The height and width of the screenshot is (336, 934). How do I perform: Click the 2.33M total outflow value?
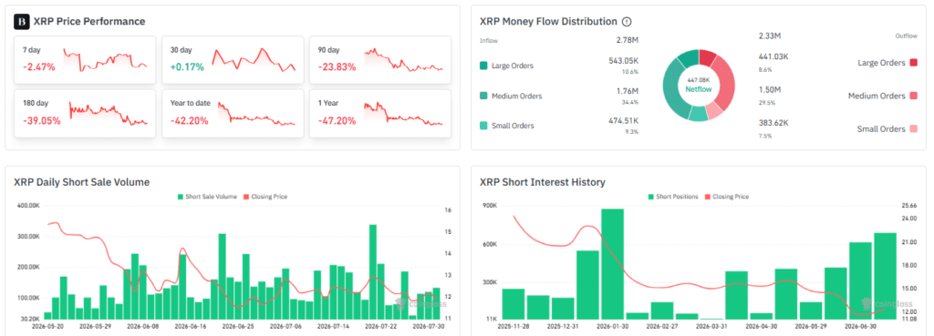click(x=770, y=36)
